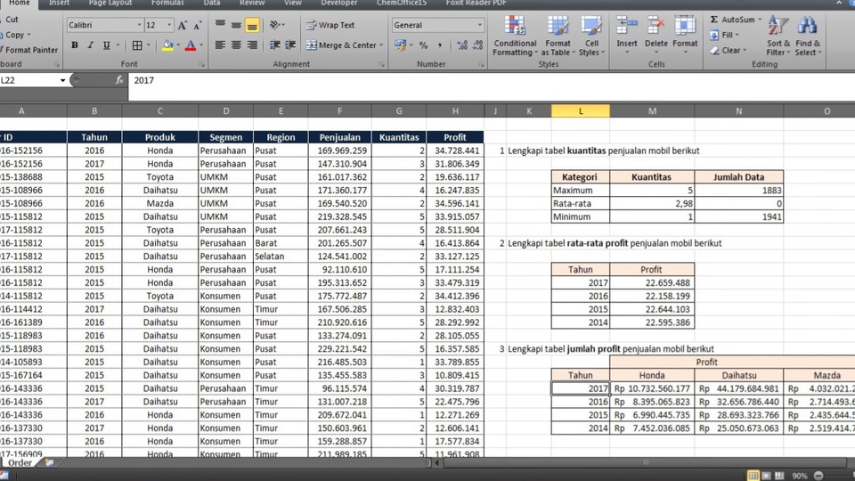The image size is (855, 481).
Task: Delete cells
Action: tap(656, 35)
